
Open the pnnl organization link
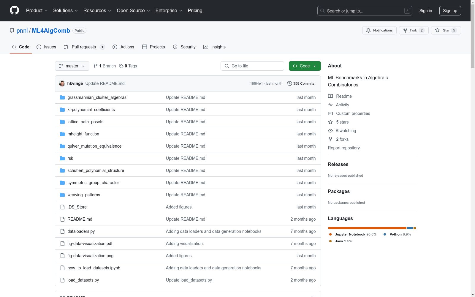click(x=22, y=31)
